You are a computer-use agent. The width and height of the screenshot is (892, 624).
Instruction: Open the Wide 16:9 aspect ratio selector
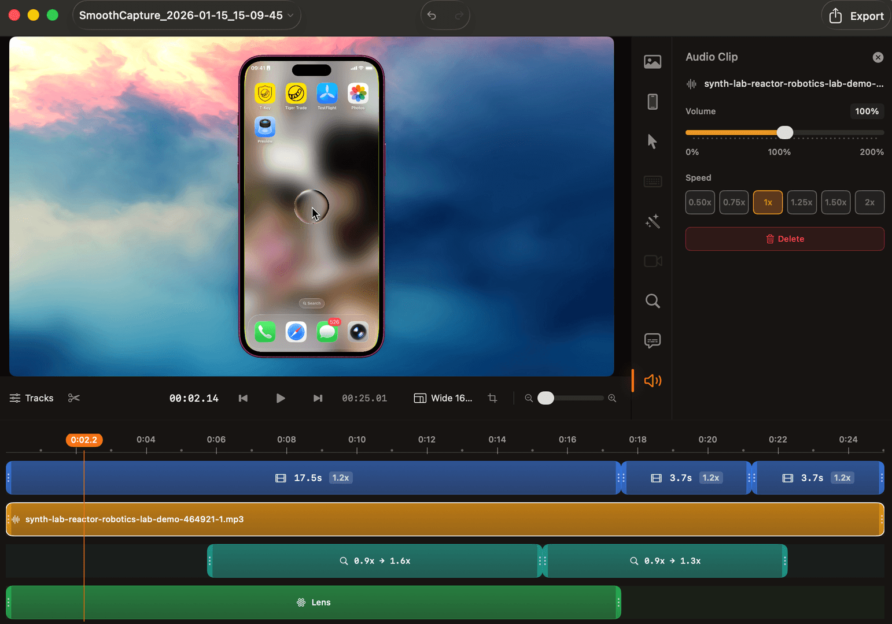pyautogui.click(x=443, y=398)
